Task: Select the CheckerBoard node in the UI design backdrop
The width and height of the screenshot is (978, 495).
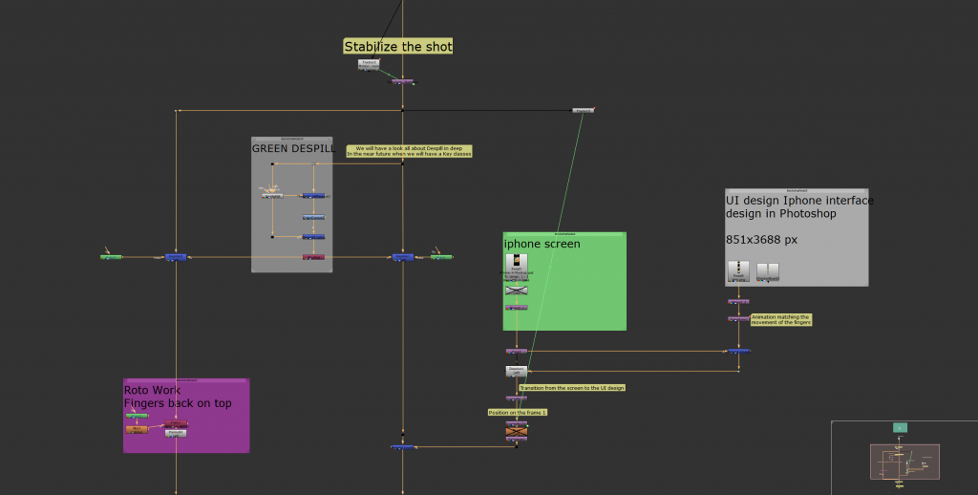Action: (x=768, y=272)
